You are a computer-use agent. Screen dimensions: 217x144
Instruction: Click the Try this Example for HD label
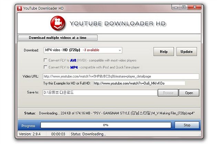[67, 83]
